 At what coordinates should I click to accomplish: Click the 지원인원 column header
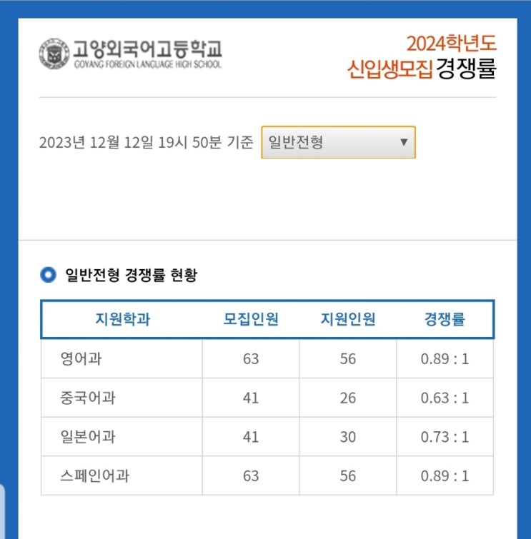tap(348, 319)
